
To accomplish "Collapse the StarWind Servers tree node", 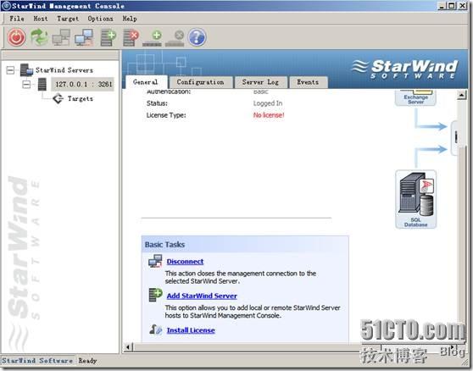I will [10, 70].
